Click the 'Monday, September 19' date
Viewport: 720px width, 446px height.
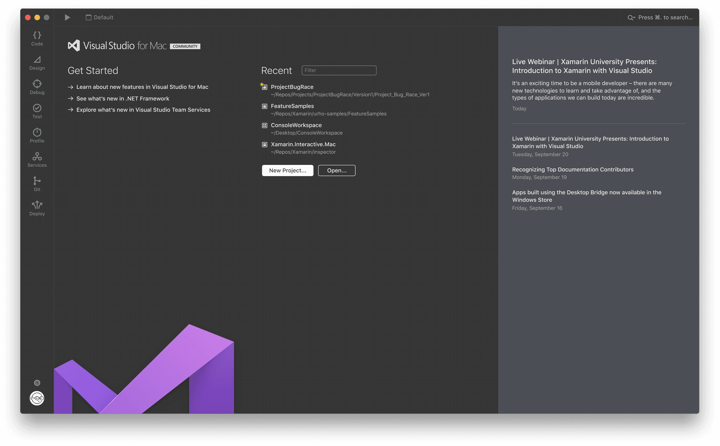coord(539,177)
